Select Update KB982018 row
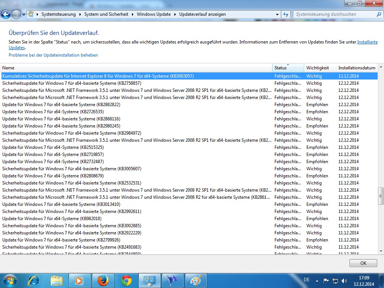Screen dimensions: 384x288 (189, 219)
